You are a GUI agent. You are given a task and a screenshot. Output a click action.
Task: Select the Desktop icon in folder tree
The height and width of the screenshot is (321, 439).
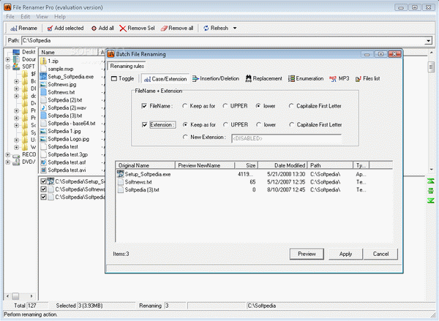coord(16,52)
